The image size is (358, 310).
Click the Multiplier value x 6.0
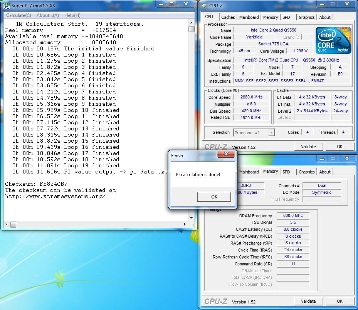tap(251, 104)
